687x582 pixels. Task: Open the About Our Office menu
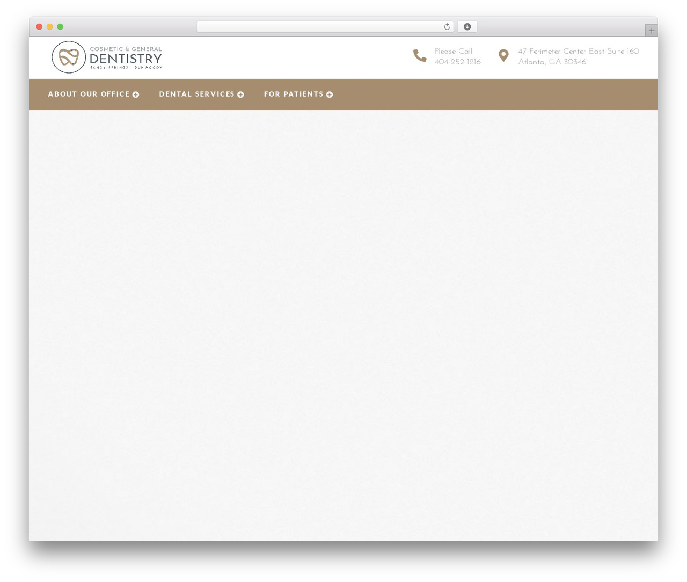(x=89, y=94)
